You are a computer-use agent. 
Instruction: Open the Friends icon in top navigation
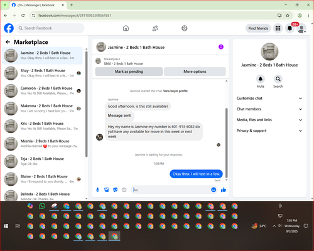155,28
